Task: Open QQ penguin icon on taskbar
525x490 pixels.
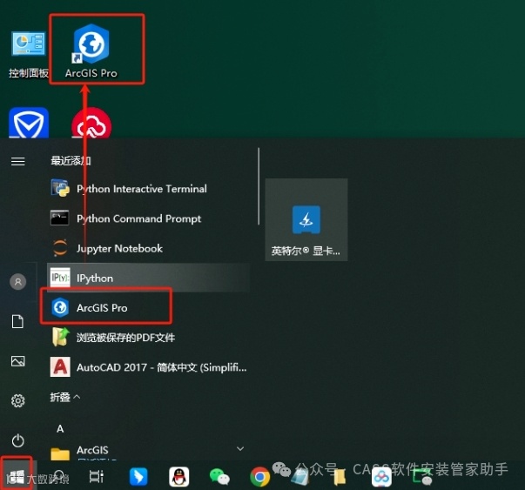Action: (x=179, y=477)
